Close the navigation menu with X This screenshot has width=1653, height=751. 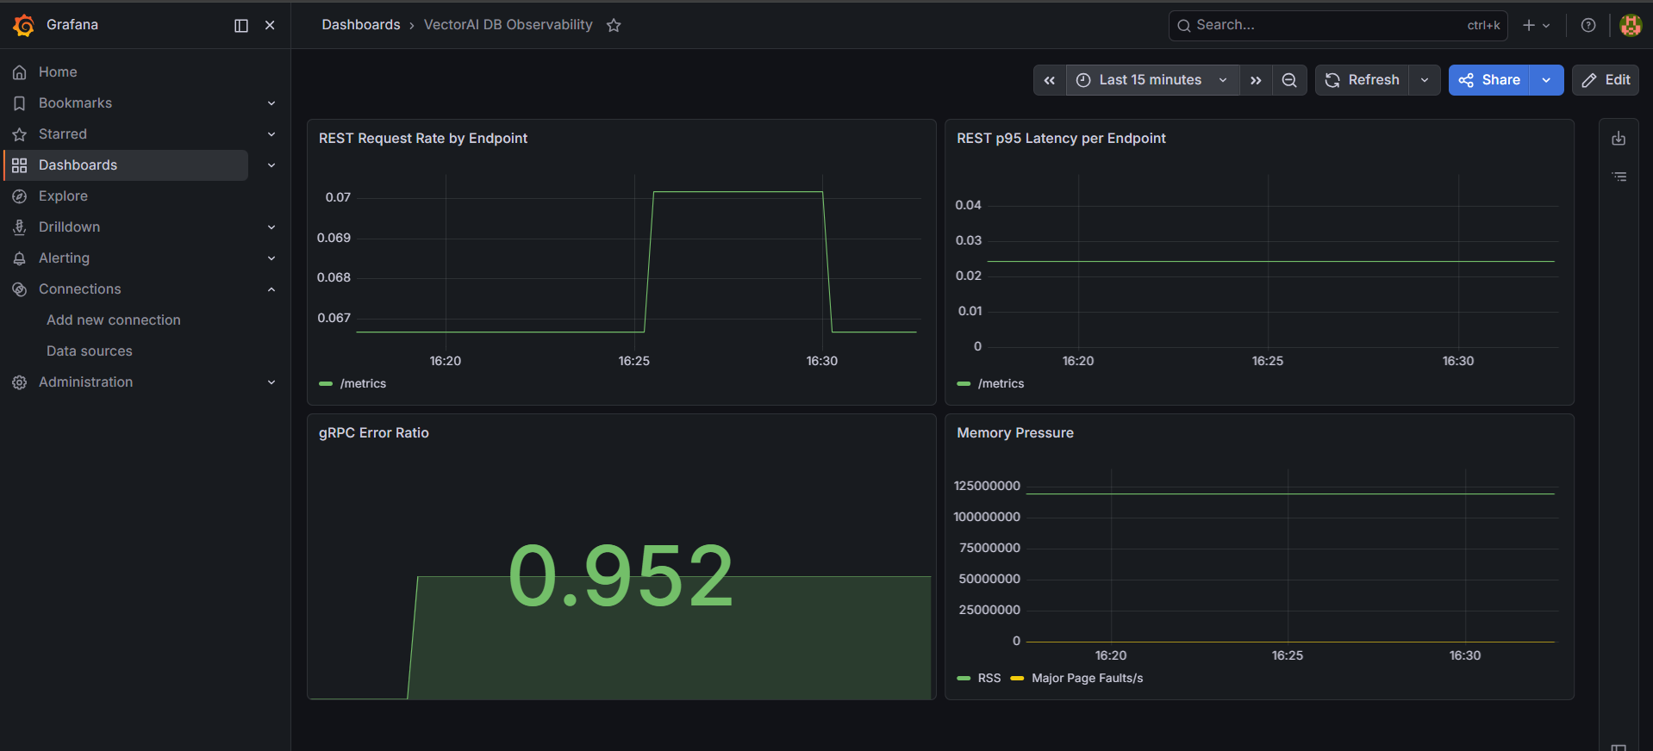[x=270, y=26]
